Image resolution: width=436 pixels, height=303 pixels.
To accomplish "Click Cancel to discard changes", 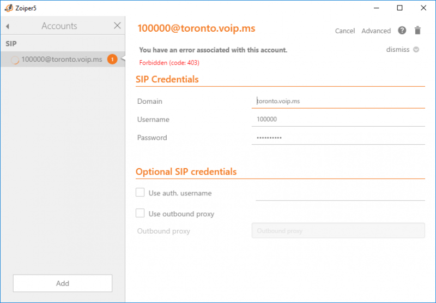I will coord(345,31).
